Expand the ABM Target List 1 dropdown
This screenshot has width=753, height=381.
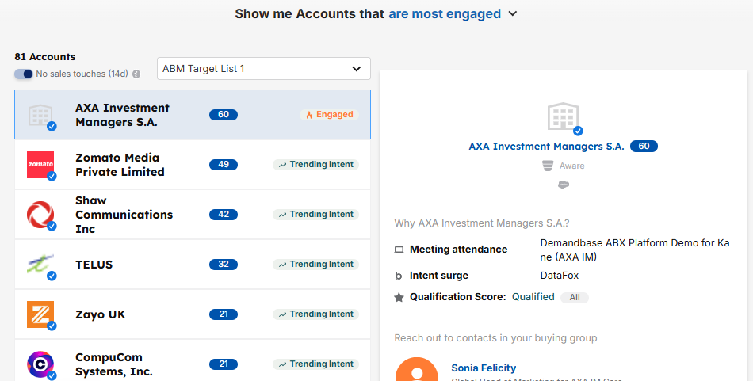(x=264, y=69)
